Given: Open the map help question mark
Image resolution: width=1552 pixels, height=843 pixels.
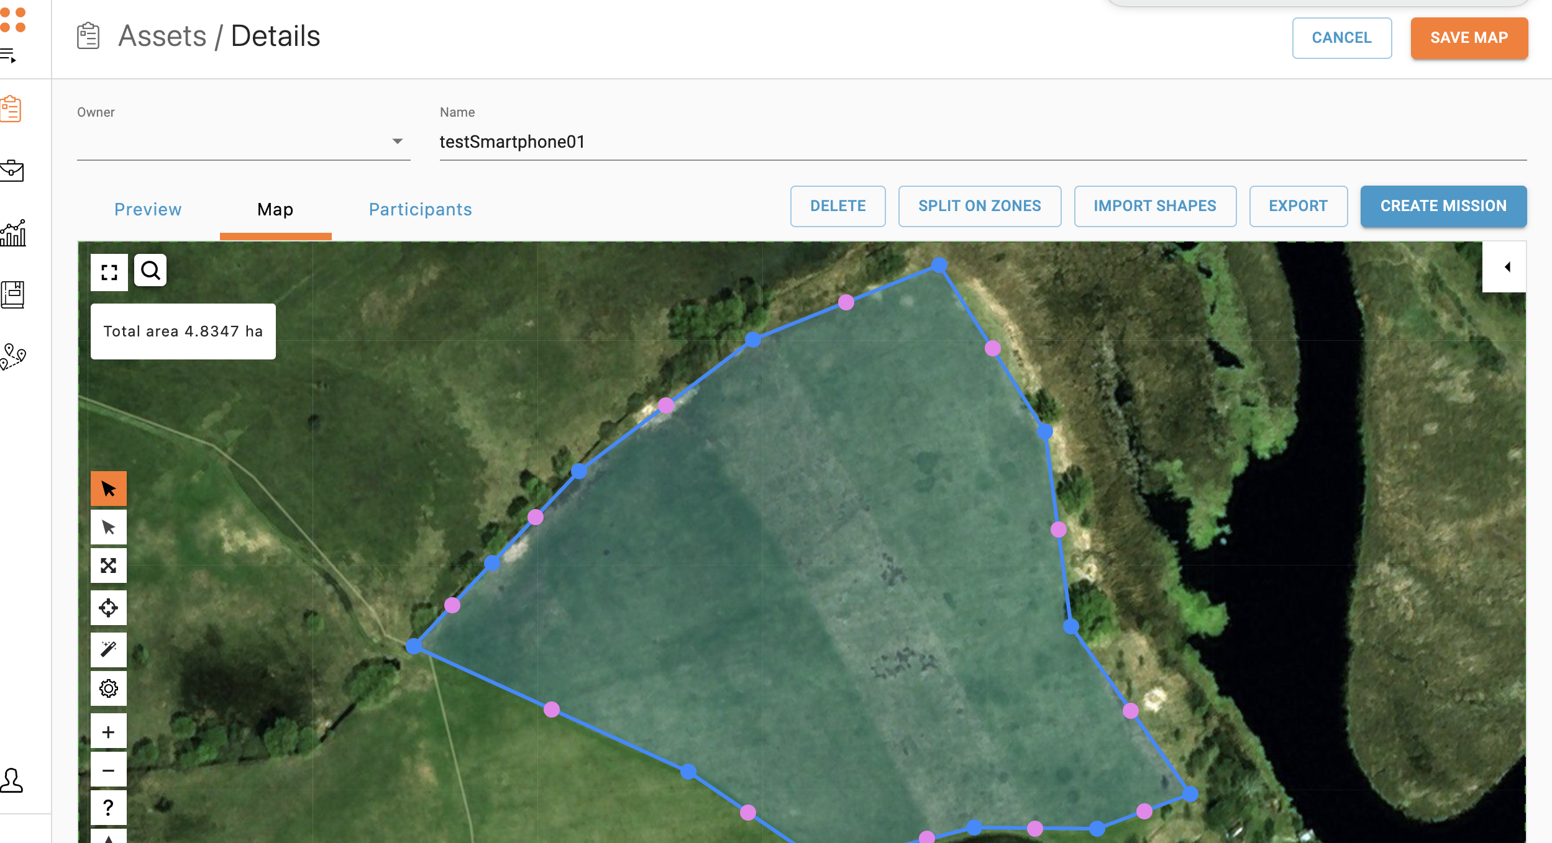Looking at the screenshot, I should [109, 808].
